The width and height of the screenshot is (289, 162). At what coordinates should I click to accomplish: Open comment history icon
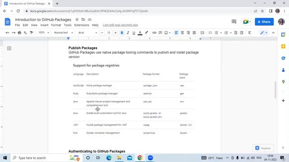[x=234, y=22]
